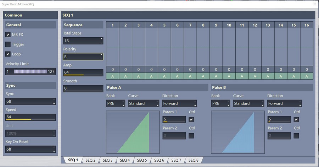Click the Smooth value field

tap(83, 88)
